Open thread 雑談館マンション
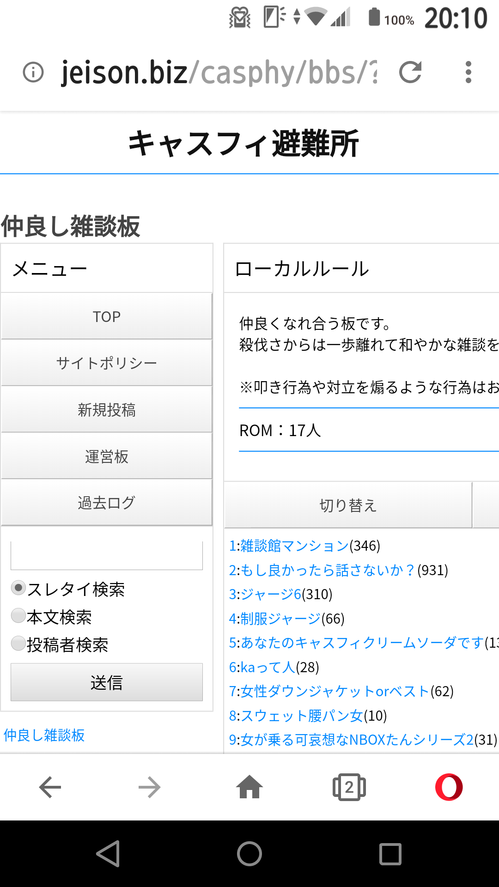This screenshot has width=499, height=887. [x=294, y=546]
